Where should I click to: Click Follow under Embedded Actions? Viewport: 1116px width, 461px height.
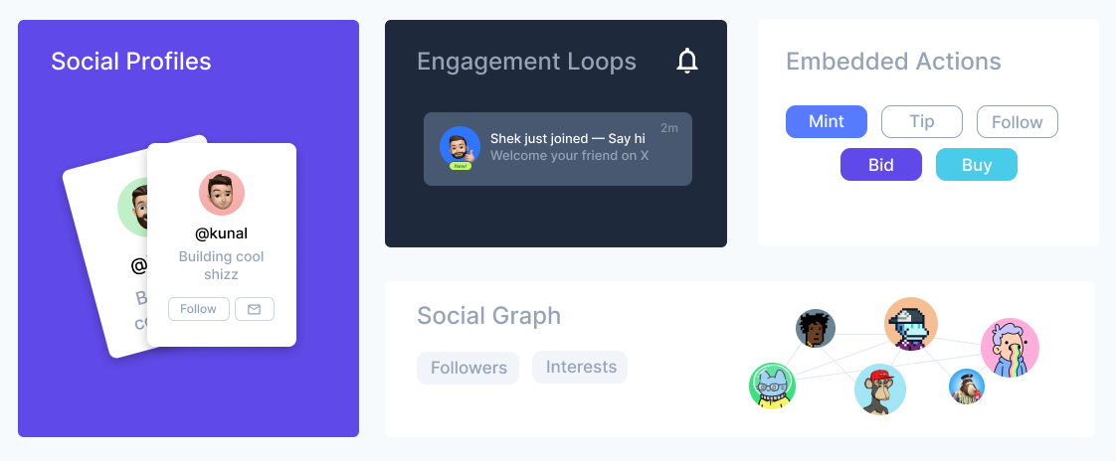click(1017, 122)
